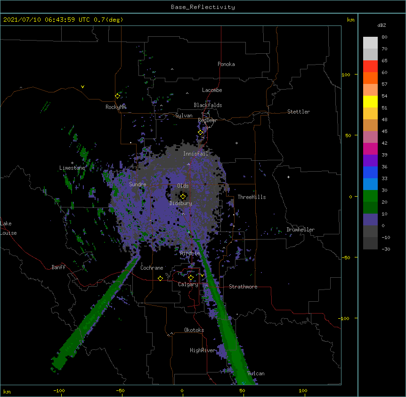Viewport: 406px width, 397px height.
Task: Select the purple 36-39 dBZ legend swatch
Action: point(370,161)
